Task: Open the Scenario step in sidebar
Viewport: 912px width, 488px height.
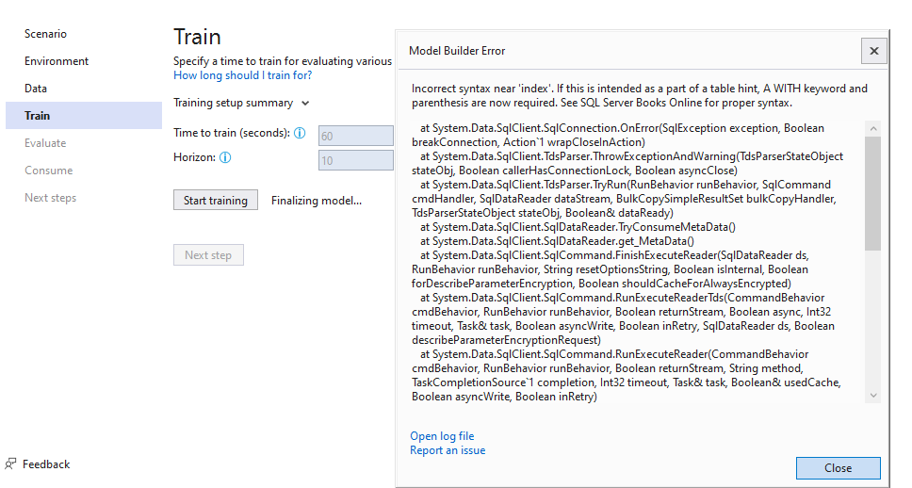Action: click(45, 34)
